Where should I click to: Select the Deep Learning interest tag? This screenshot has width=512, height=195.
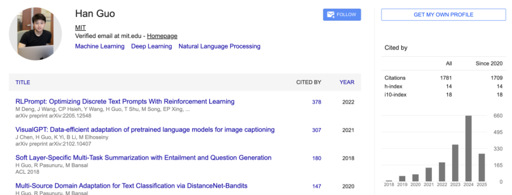151,46
